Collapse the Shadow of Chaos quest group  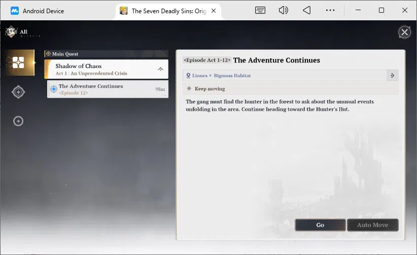160,69
